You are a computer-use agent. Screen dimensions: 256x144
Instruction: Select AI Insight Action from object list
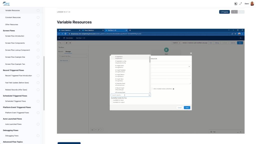130,66
